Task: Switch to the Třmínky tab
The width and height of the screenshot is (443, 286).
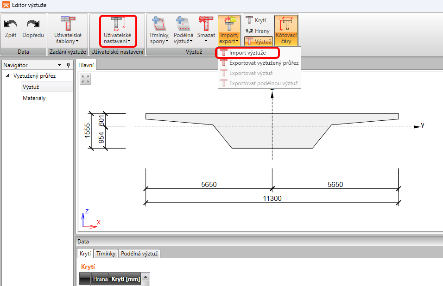Action: pos(106,254)
